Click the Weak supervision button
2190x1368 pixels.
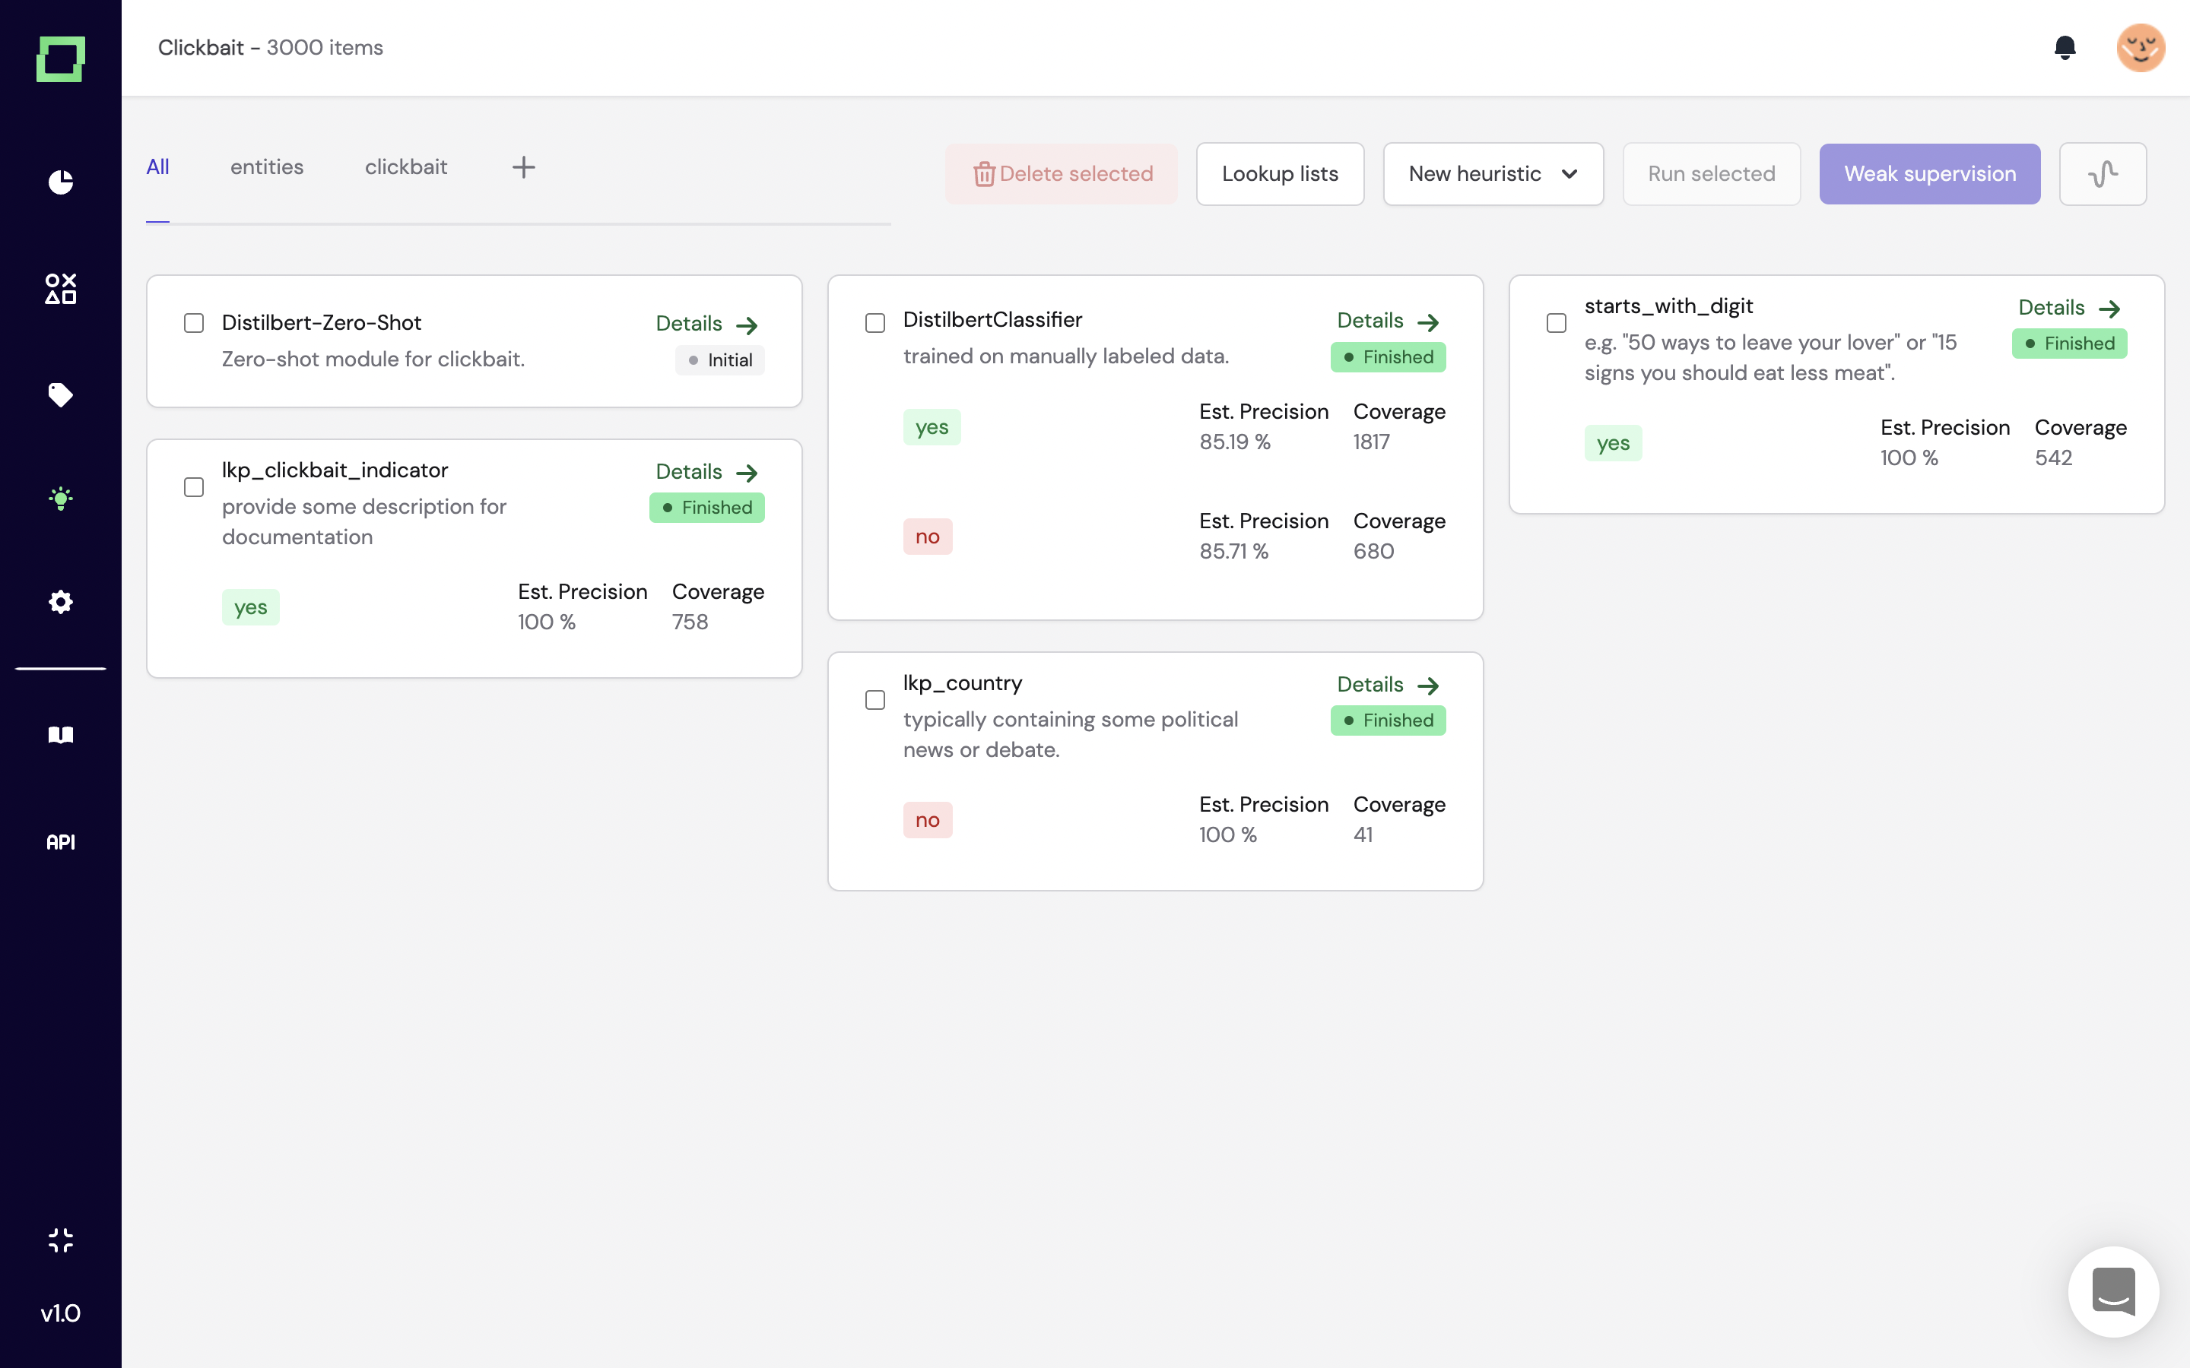click(1929, 174)
